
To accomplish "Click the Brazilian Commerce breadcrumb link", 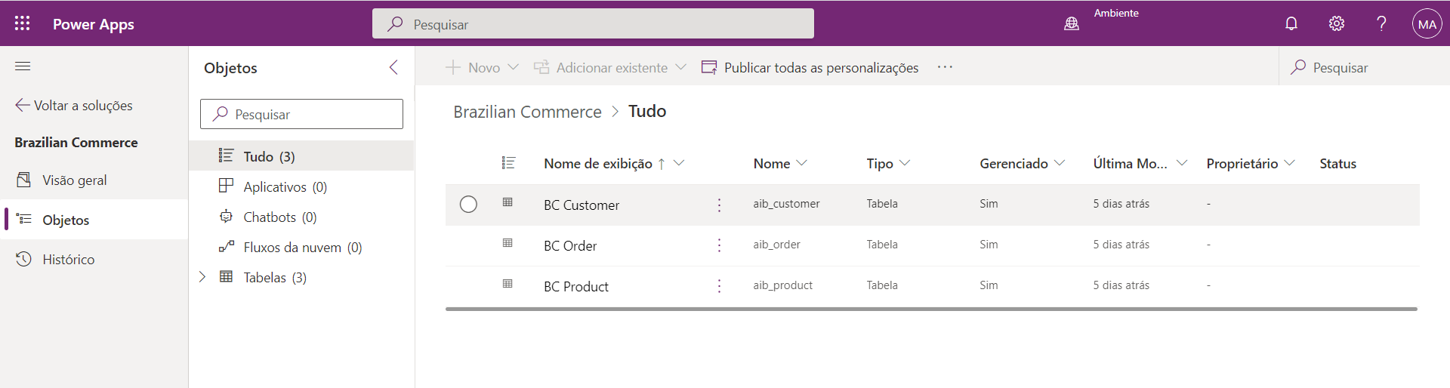I will point(527,112).
